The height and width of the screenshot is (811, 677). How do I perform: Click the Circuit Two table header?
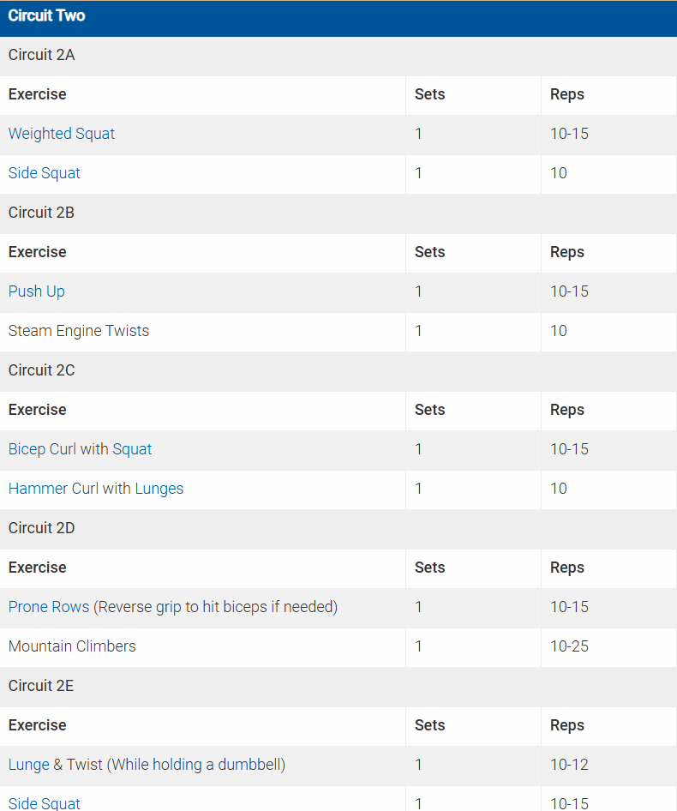click(47, 16)
